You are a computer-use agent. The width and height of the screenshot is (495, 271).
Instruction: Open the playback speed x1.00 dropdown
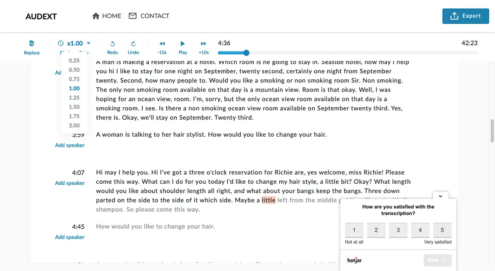click(74, 43)
